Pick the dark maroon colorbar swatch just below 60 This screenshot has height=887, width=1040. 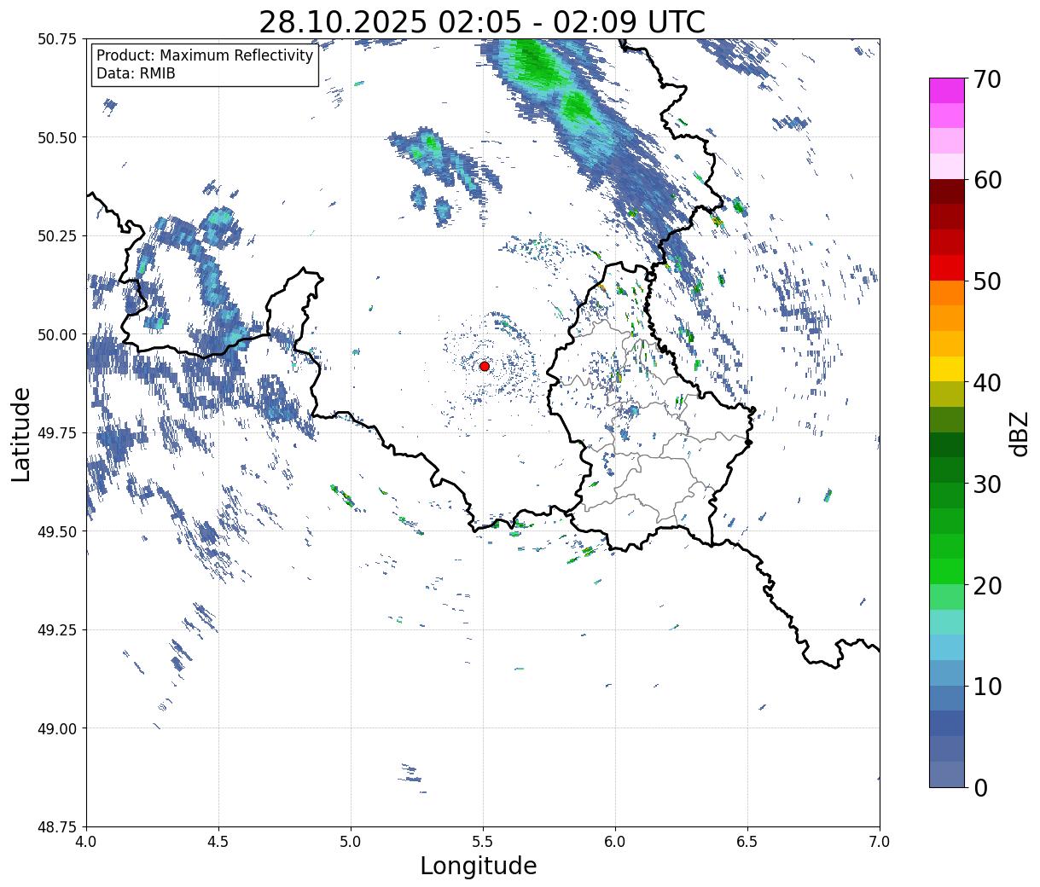point(947,192)
